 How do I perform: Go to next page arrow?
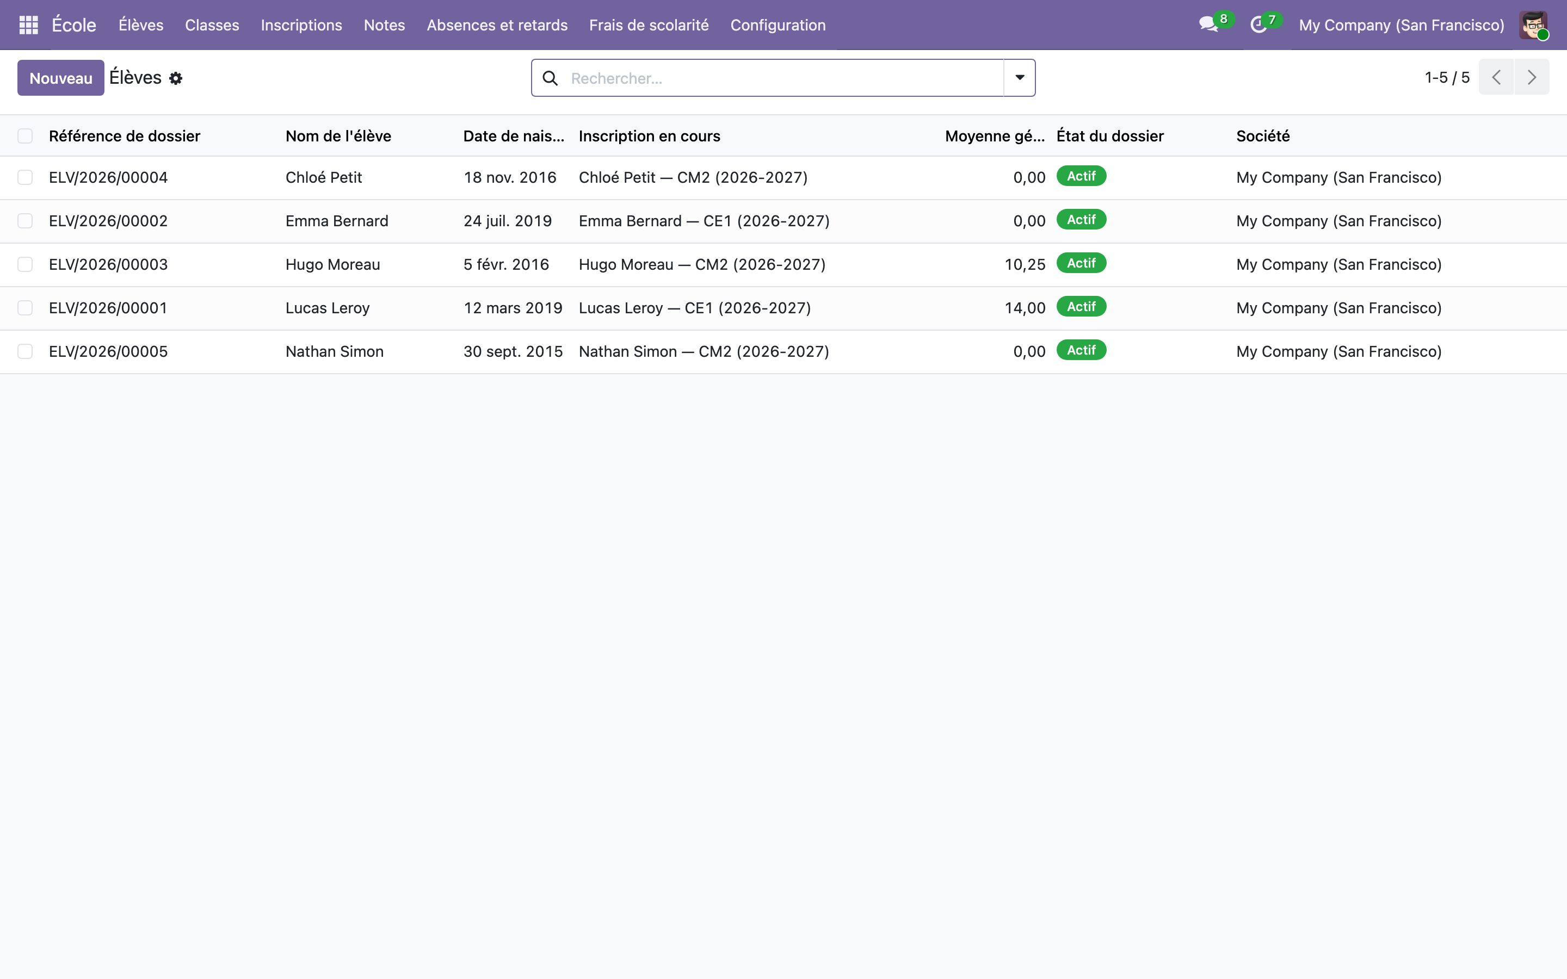tap(1532, 77)
